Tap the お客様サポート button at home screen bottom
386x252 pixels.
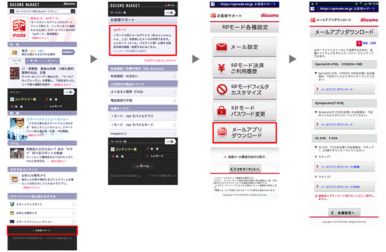pyautogui.click(x=43, y=230)
